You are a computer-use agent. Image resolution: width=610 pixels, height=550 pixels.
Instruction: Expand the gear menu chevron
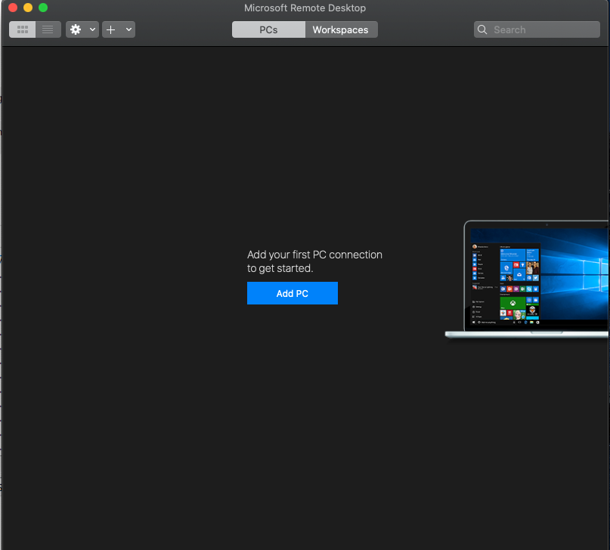pos(92,29)
